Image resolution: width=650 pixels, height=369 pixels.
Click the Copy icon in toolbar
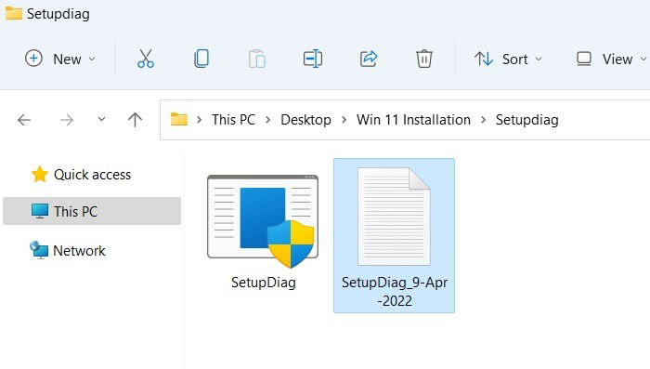tap(201, 59)
